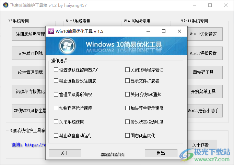
Task: Launch 开始菜单工具
Action: pyautogui.click(x=205, y=91)
